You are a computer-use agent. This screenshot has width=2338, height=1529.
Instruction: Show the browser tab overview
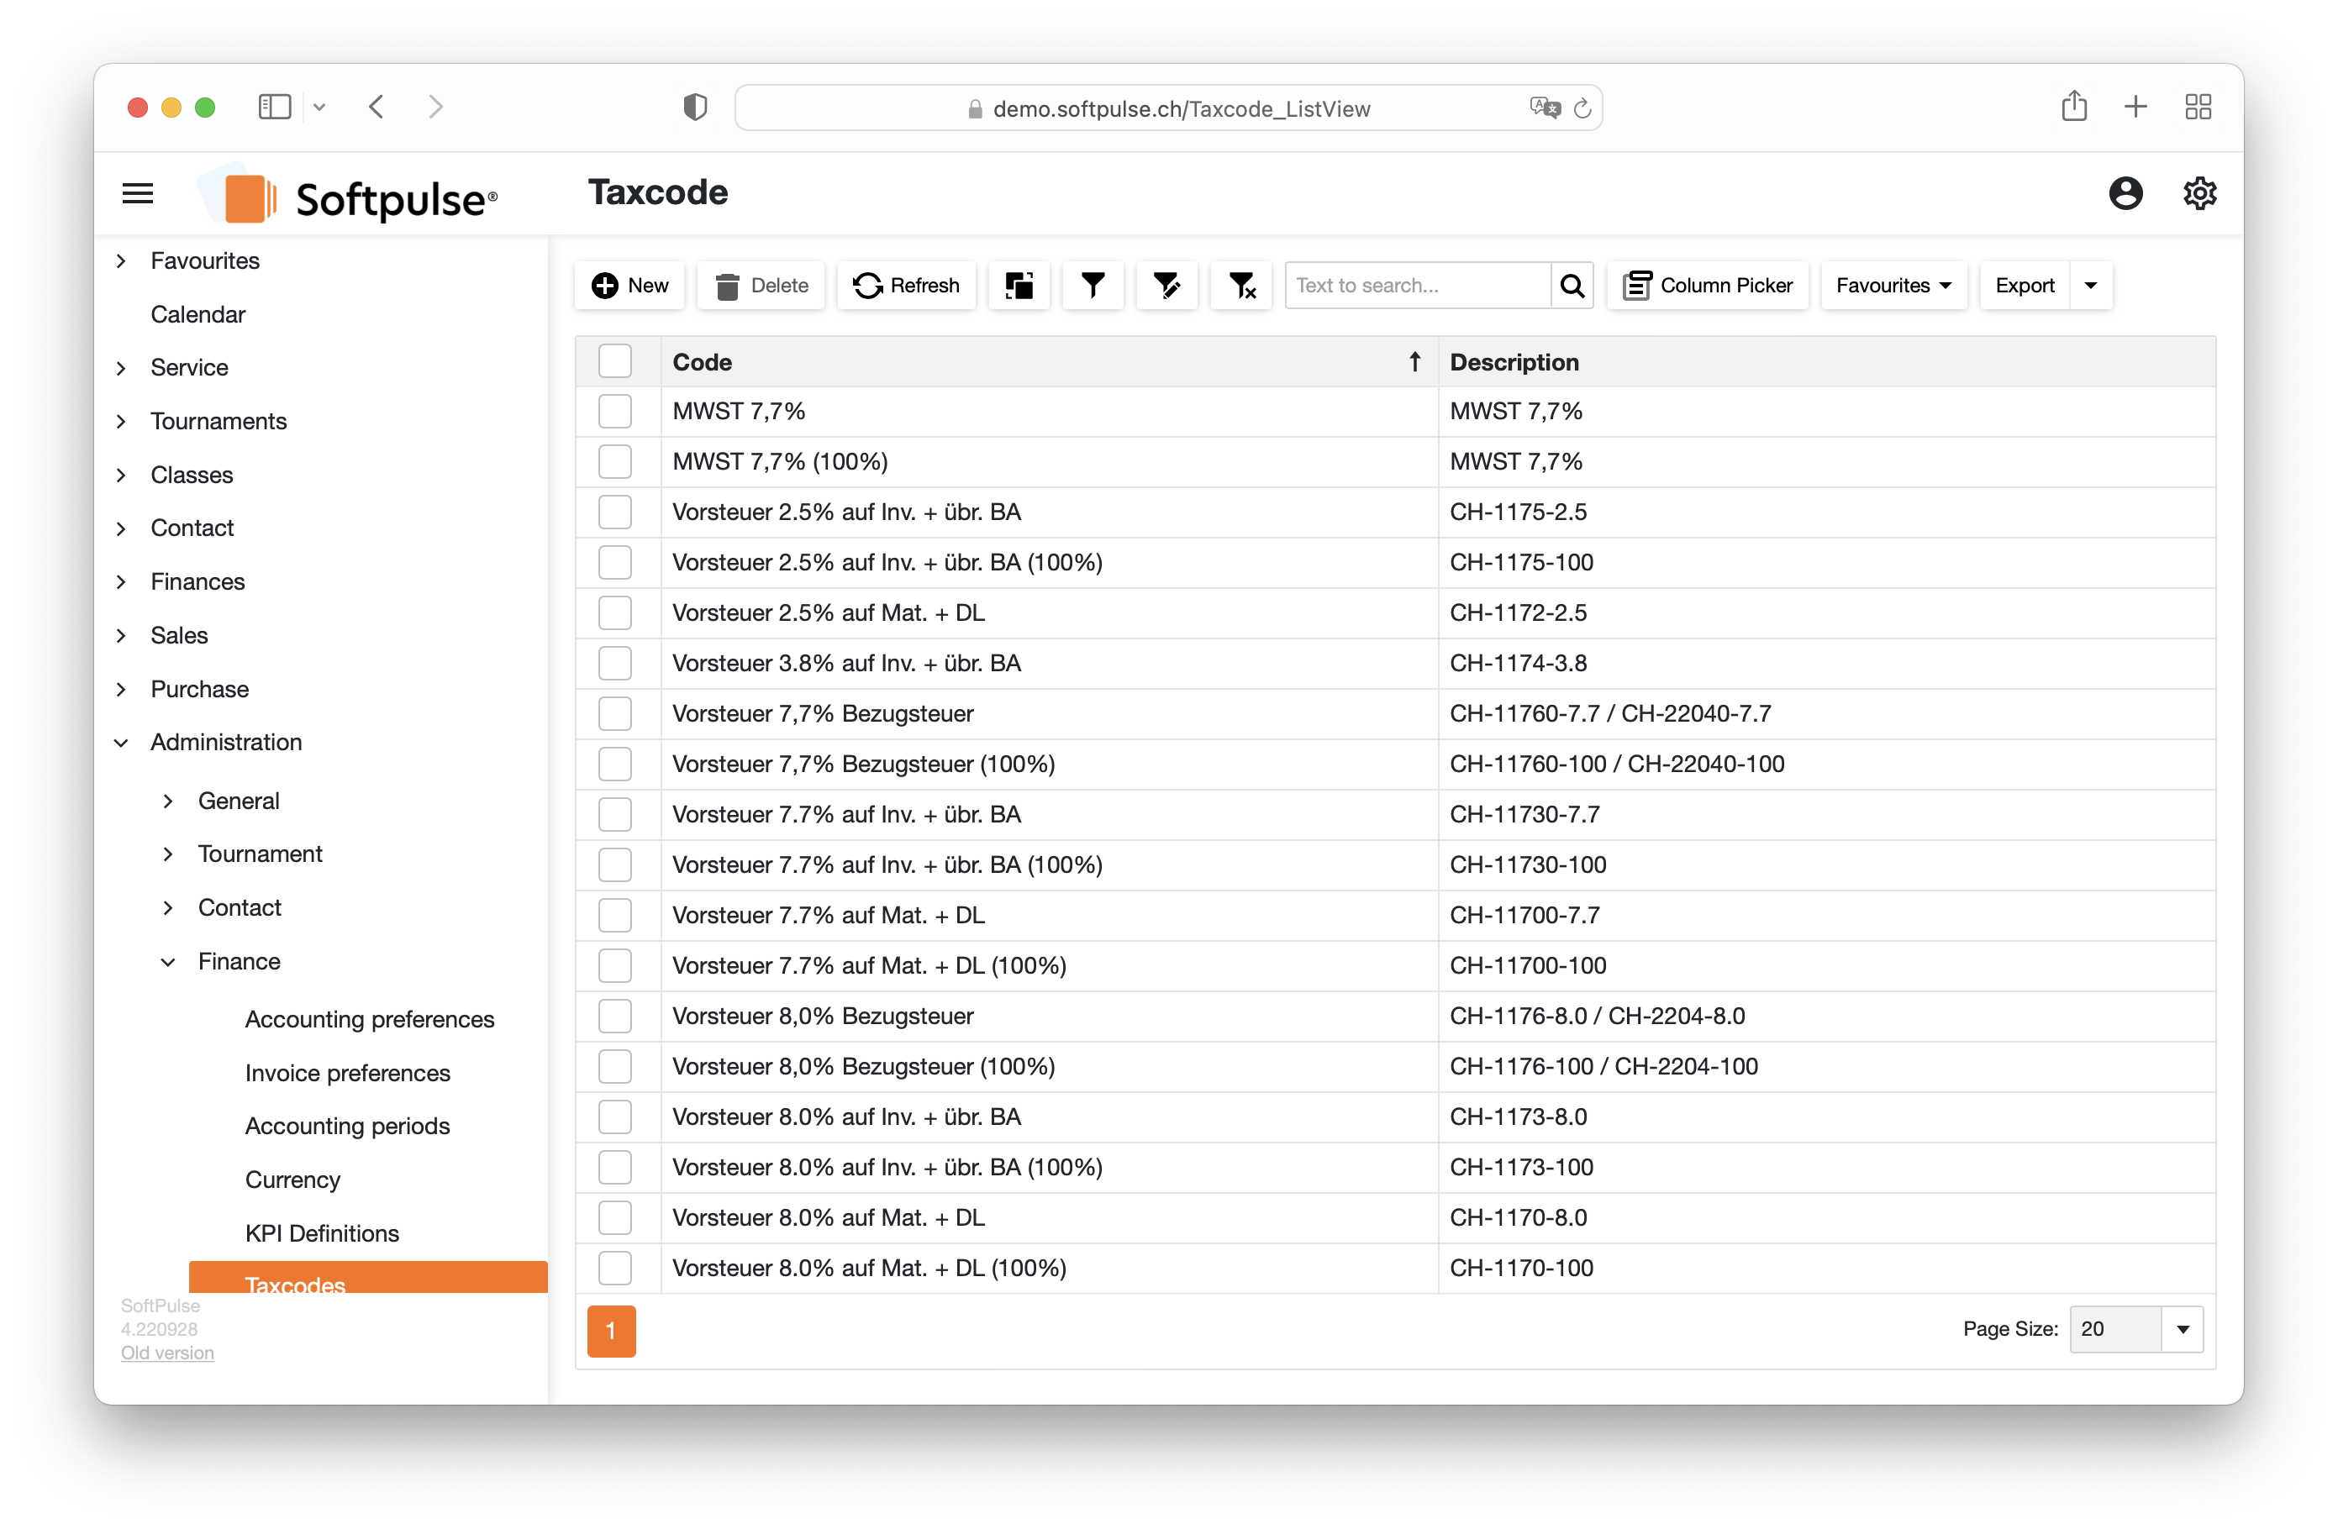click(2198, 106)
